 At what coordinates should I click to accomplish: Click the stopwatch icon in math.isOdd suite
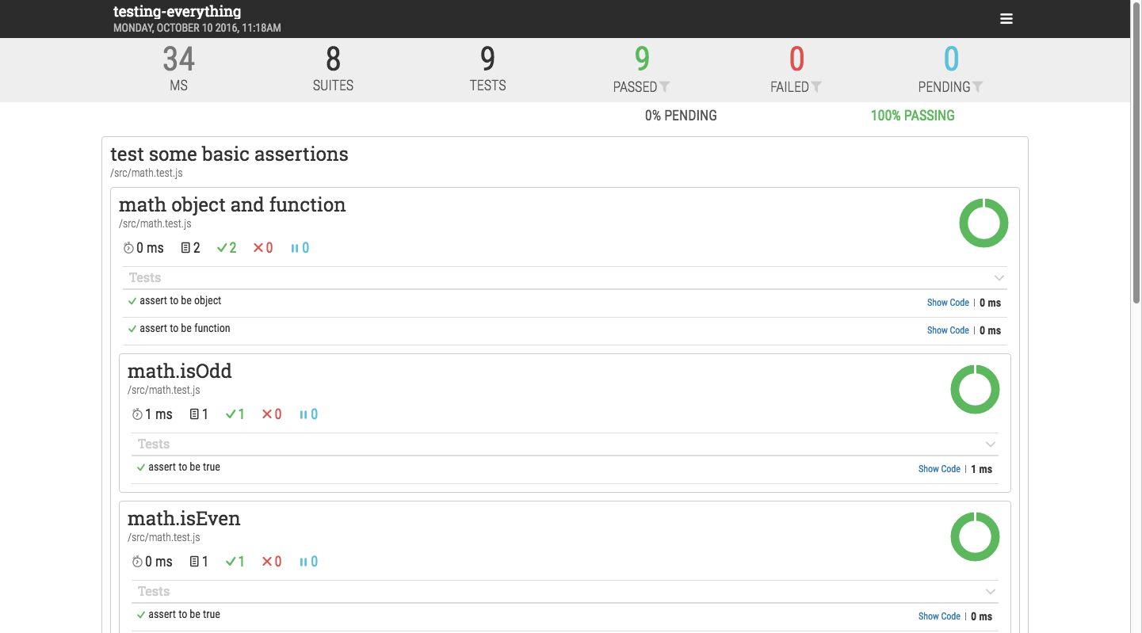coord(137,414)
